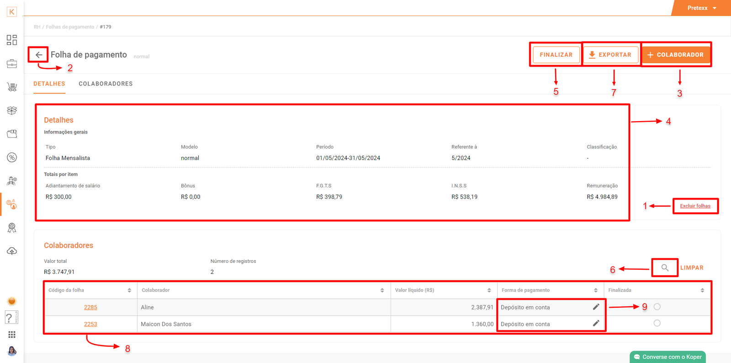Sort table by Valor líquido column
Viewport: 731px width, 363px height.
coord(489,290)
